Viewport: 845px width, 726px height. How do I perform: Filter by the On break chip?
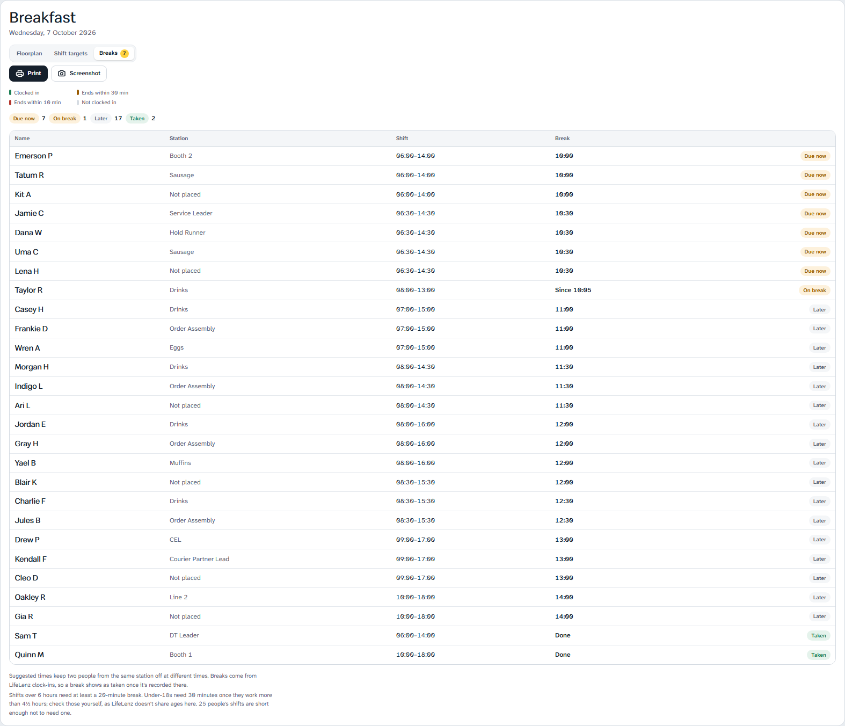coord(64,119)
